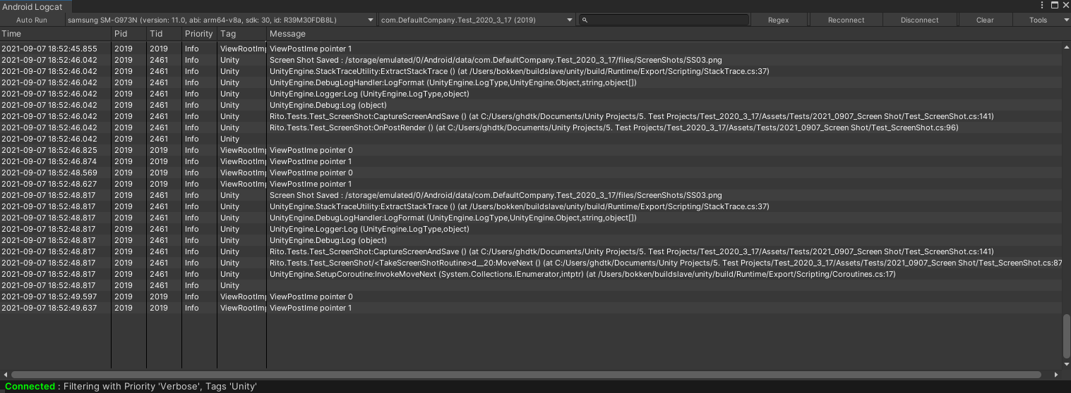The image size is (1071, 393).
Task: Select the log row timestamped 18:52:48.627
Action: [x=530, y=184]
